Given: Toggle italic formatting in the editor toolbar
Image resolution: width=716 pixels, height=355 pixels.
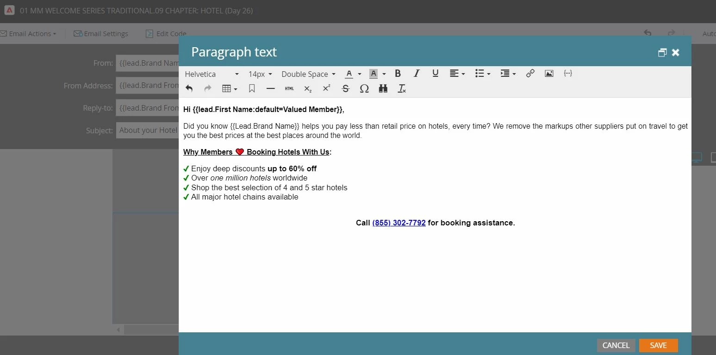Looking at the screenshot, I should (417, 73).
